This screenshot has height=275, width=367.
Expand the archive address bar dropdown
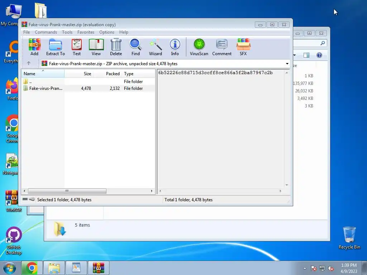pos(287,64)
